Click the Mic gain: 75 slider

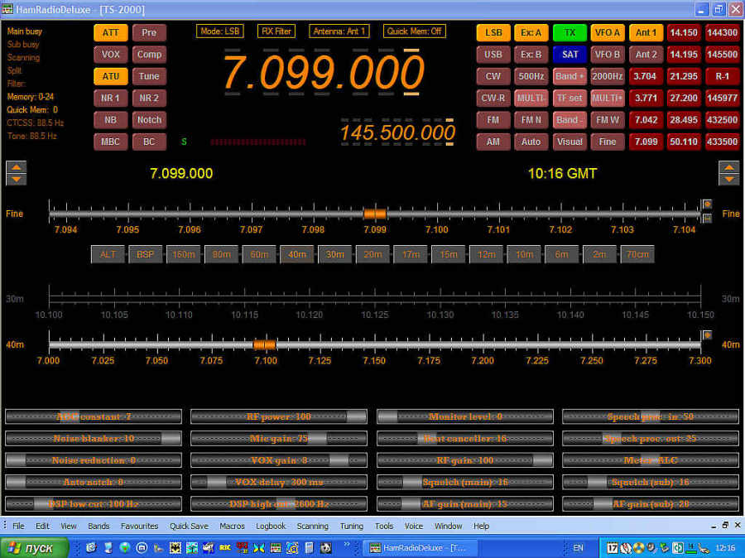pyautogui.click(x=279, y=438)
